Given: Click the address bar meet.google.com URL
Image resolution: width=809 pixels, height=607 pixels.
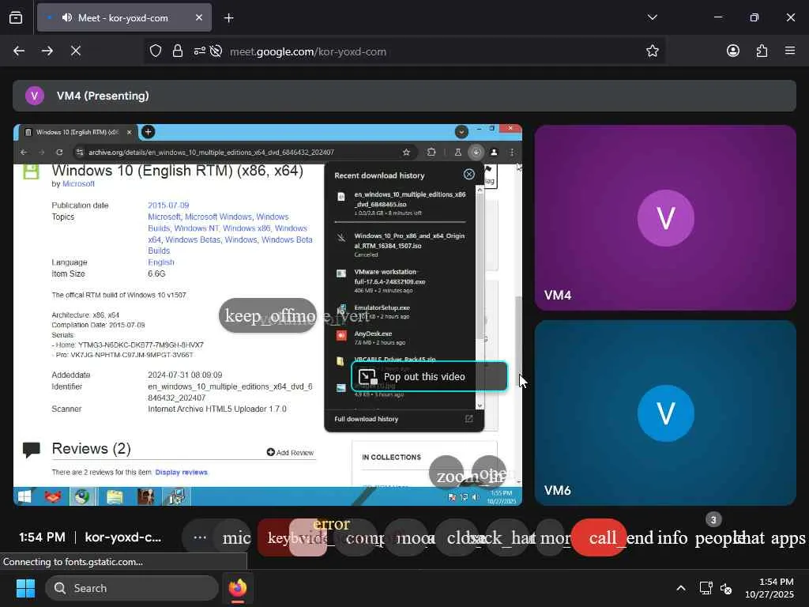Looking at the screenshot, I should (x=308, y=51).
